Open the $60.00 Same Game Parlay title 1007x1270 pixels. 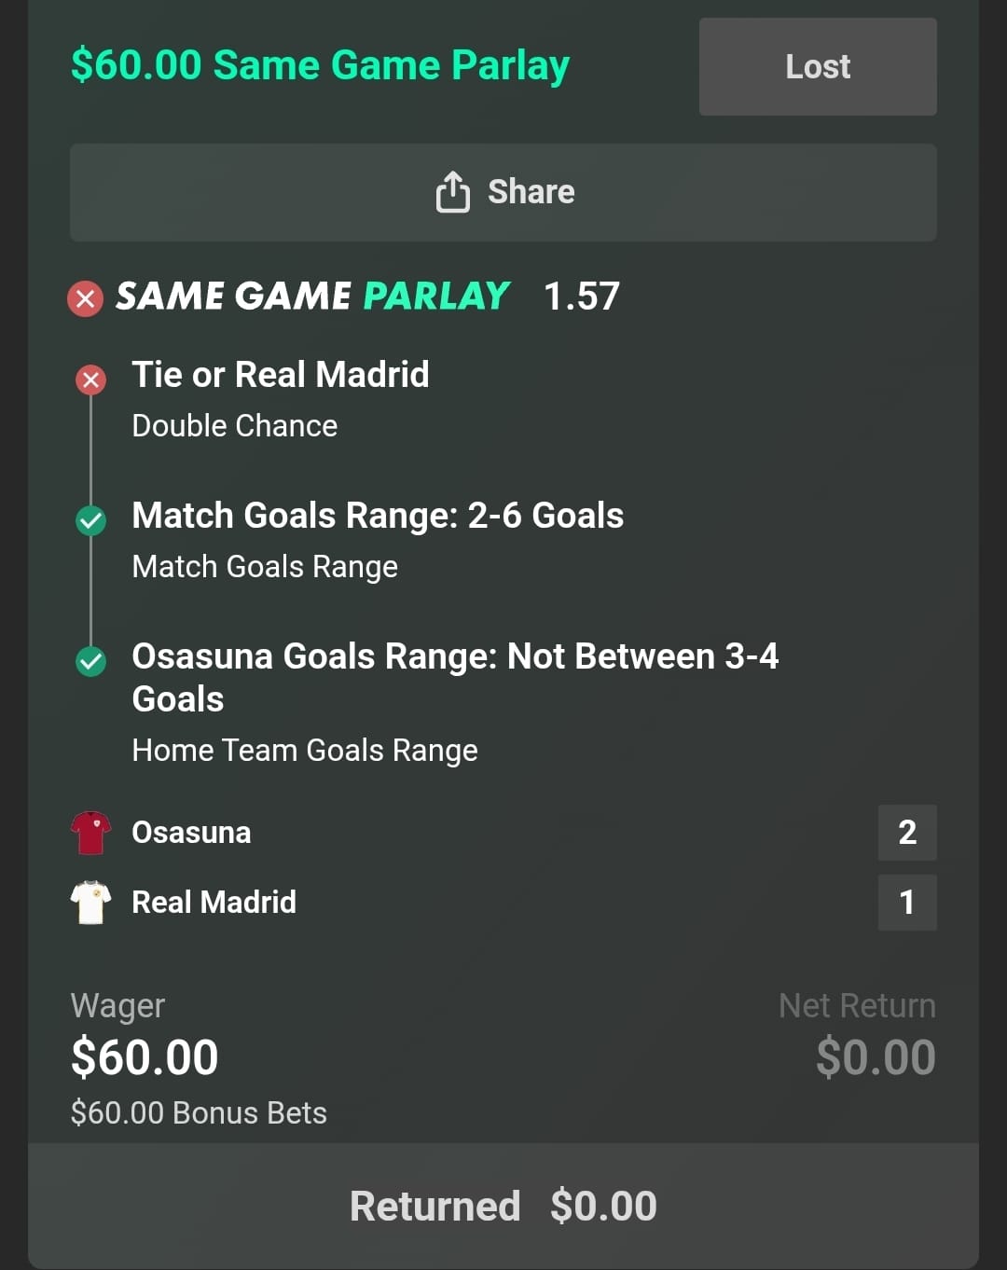(320, 65)
